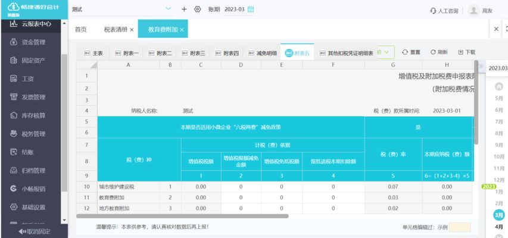Open the 附表四 sheet tab
Viewport: 508px width, 238px height.
[x=227, y=53]
